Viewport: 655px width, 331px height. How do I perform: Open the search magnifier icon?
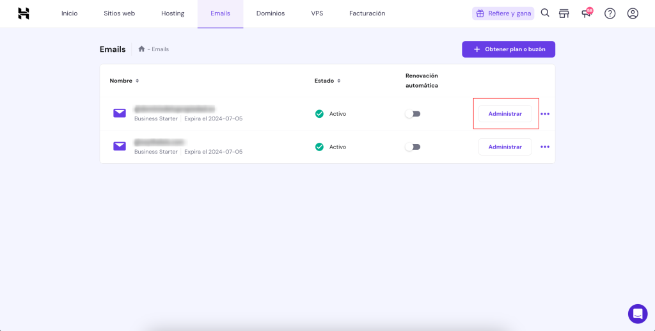[x=545, y=13]
